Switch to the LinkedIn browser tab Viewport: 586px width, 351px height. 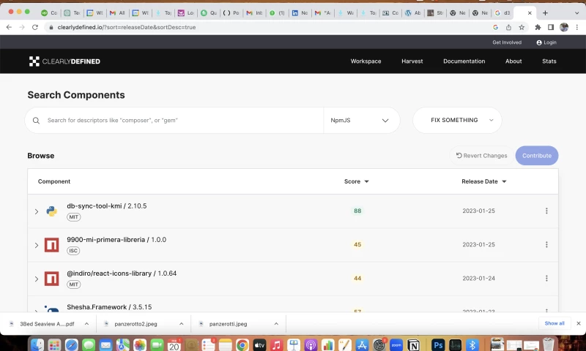300,12
